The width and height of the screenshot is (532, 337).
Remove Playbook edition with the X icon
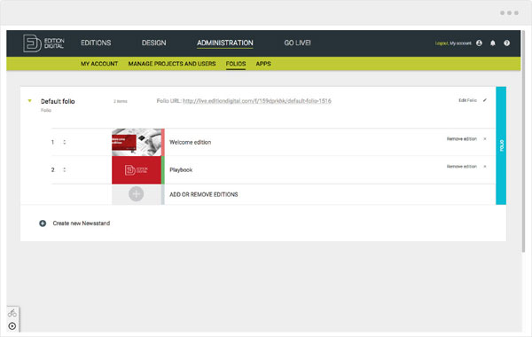coord(485,167)
